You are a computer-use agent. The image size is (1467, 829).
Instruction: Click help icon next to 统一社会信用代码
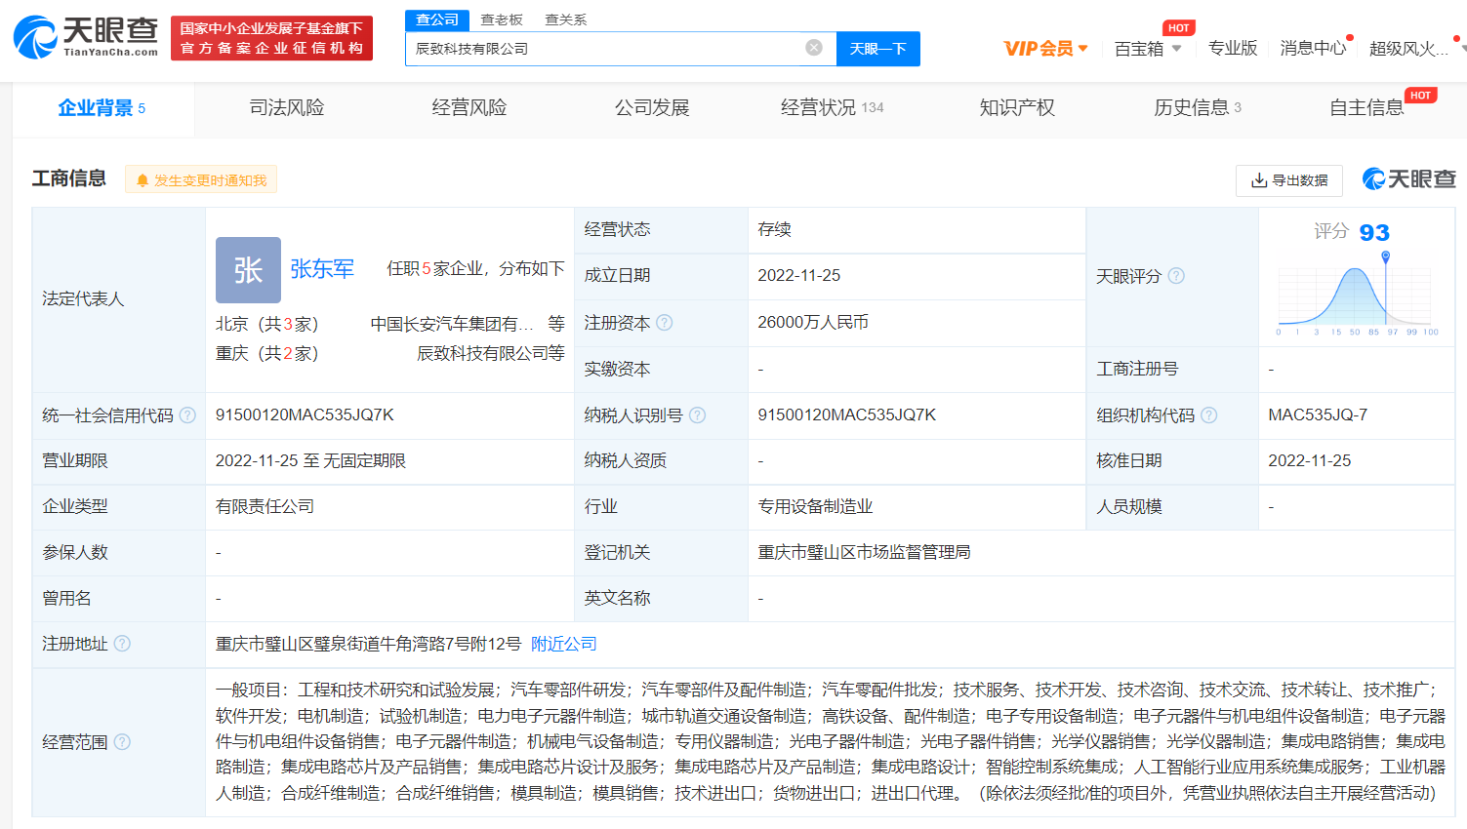(187, 415)
